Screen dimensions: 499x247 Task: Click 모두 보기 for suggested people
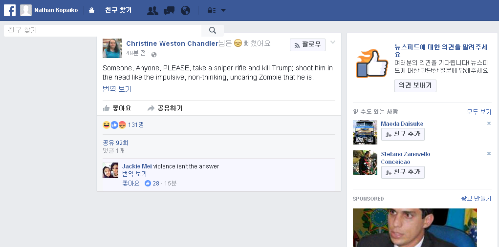pos(479,112)
